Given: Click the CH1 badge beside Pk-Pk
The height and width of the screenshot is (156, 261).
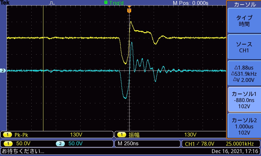Looking at the screenshot, I should tap(7, 135).
